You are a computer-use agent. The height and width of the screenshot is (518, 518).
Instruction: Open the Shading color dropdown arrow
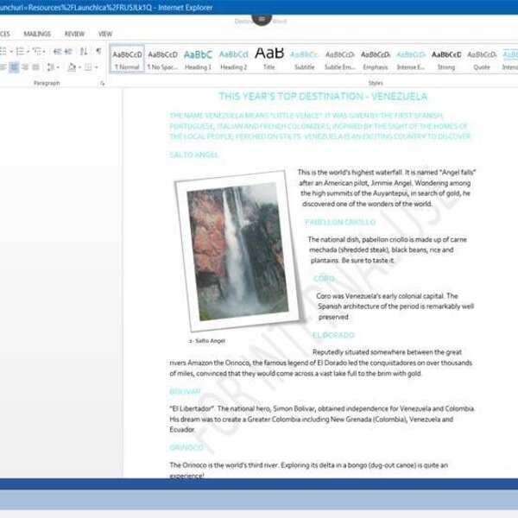click(x=79, y=67)
